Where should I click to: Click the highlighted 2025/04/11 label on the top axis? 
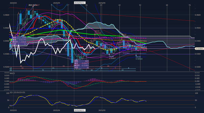[x=80, y=3]
